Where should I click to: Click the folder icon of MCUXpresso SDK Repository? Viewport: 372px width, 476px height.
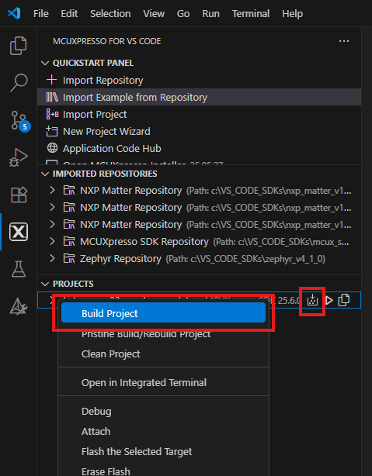[x=69, y=242]
